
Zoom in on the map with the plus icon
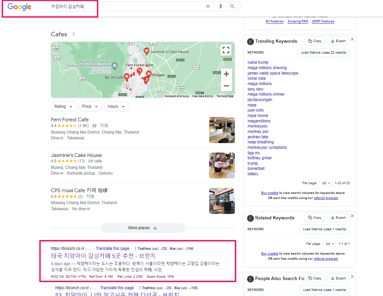click(226, 74)
